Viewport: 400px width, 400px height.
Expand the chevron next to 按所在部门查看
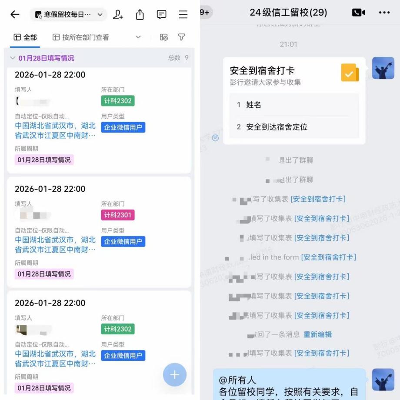138,37
